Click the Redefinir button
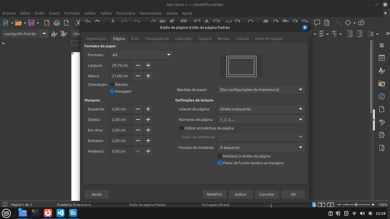This screenshot has width=390, height=219. [214, 194]
